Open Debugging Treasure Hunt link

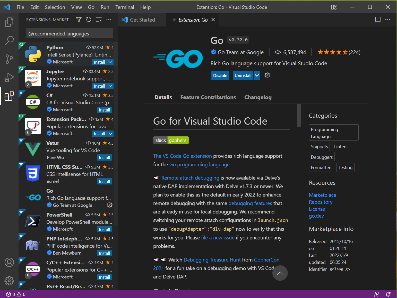coord(212,260)
